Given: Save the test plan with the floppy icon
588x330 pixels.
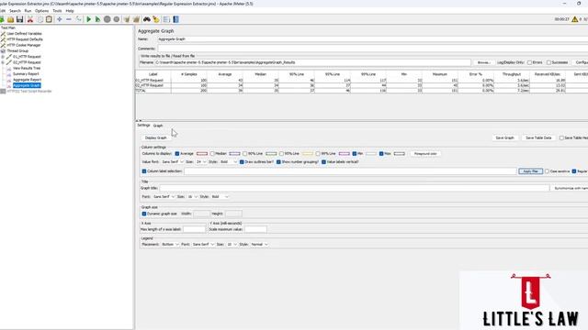Looking at the screenshot, I should [x=20, y=19].
